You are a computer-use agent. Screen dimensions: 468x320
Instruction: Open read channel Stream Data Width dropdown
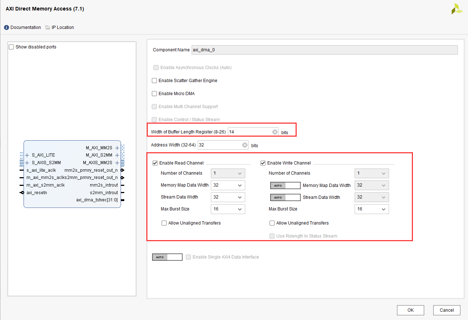pyautogui.click(x=228, y=197)
